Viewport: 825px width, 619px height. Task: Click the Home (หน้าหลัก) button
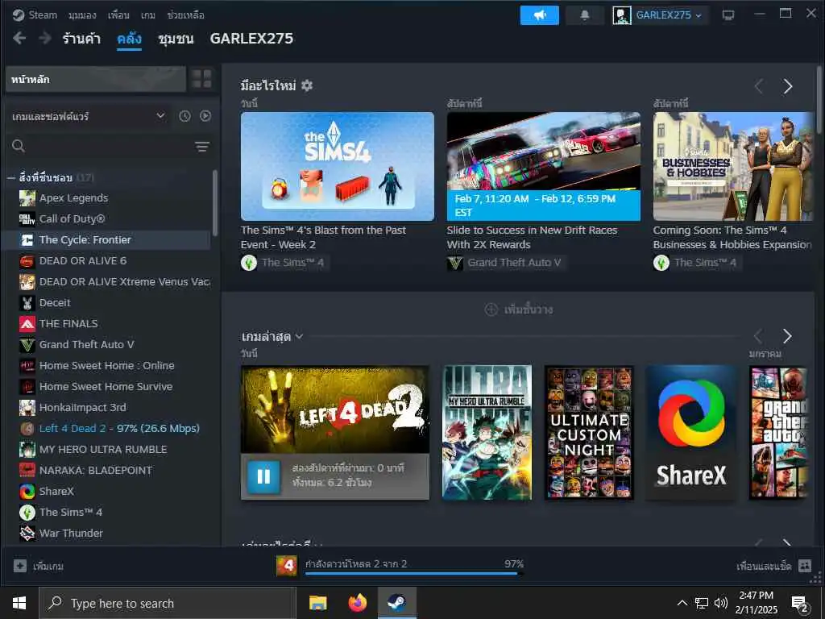tap(96, 80)
